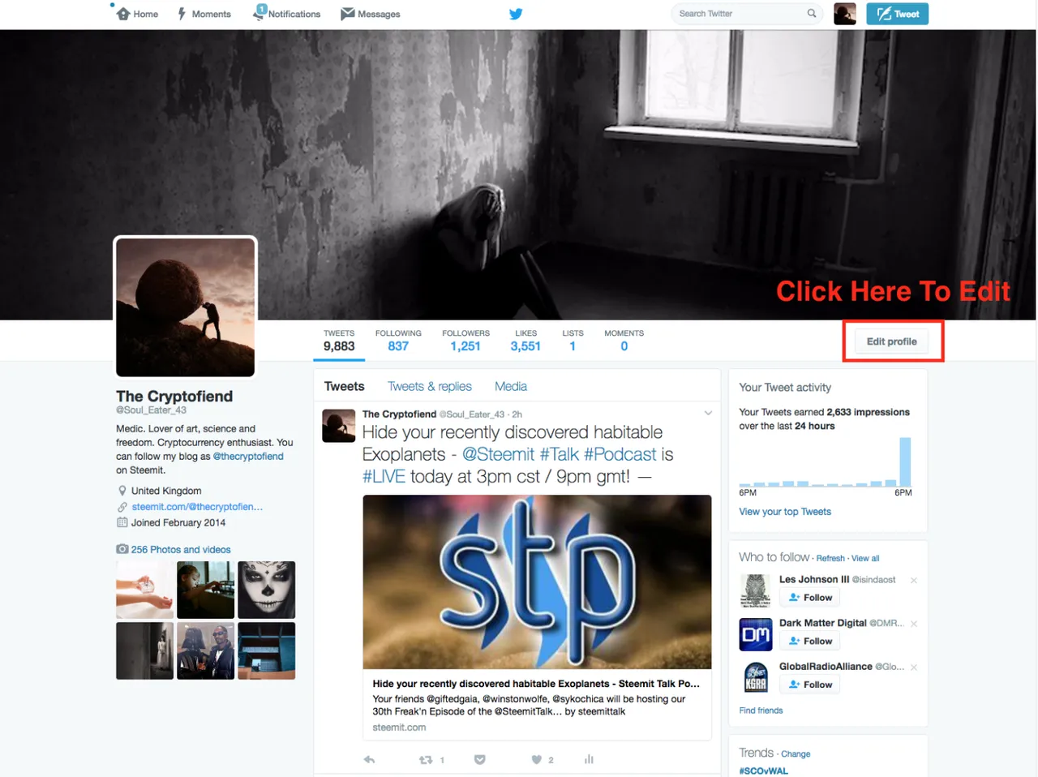Image resolution: width=1038 pixels, height=777 pixels.
Task: Open Notifications with bell icon
Action: [287, 14]
